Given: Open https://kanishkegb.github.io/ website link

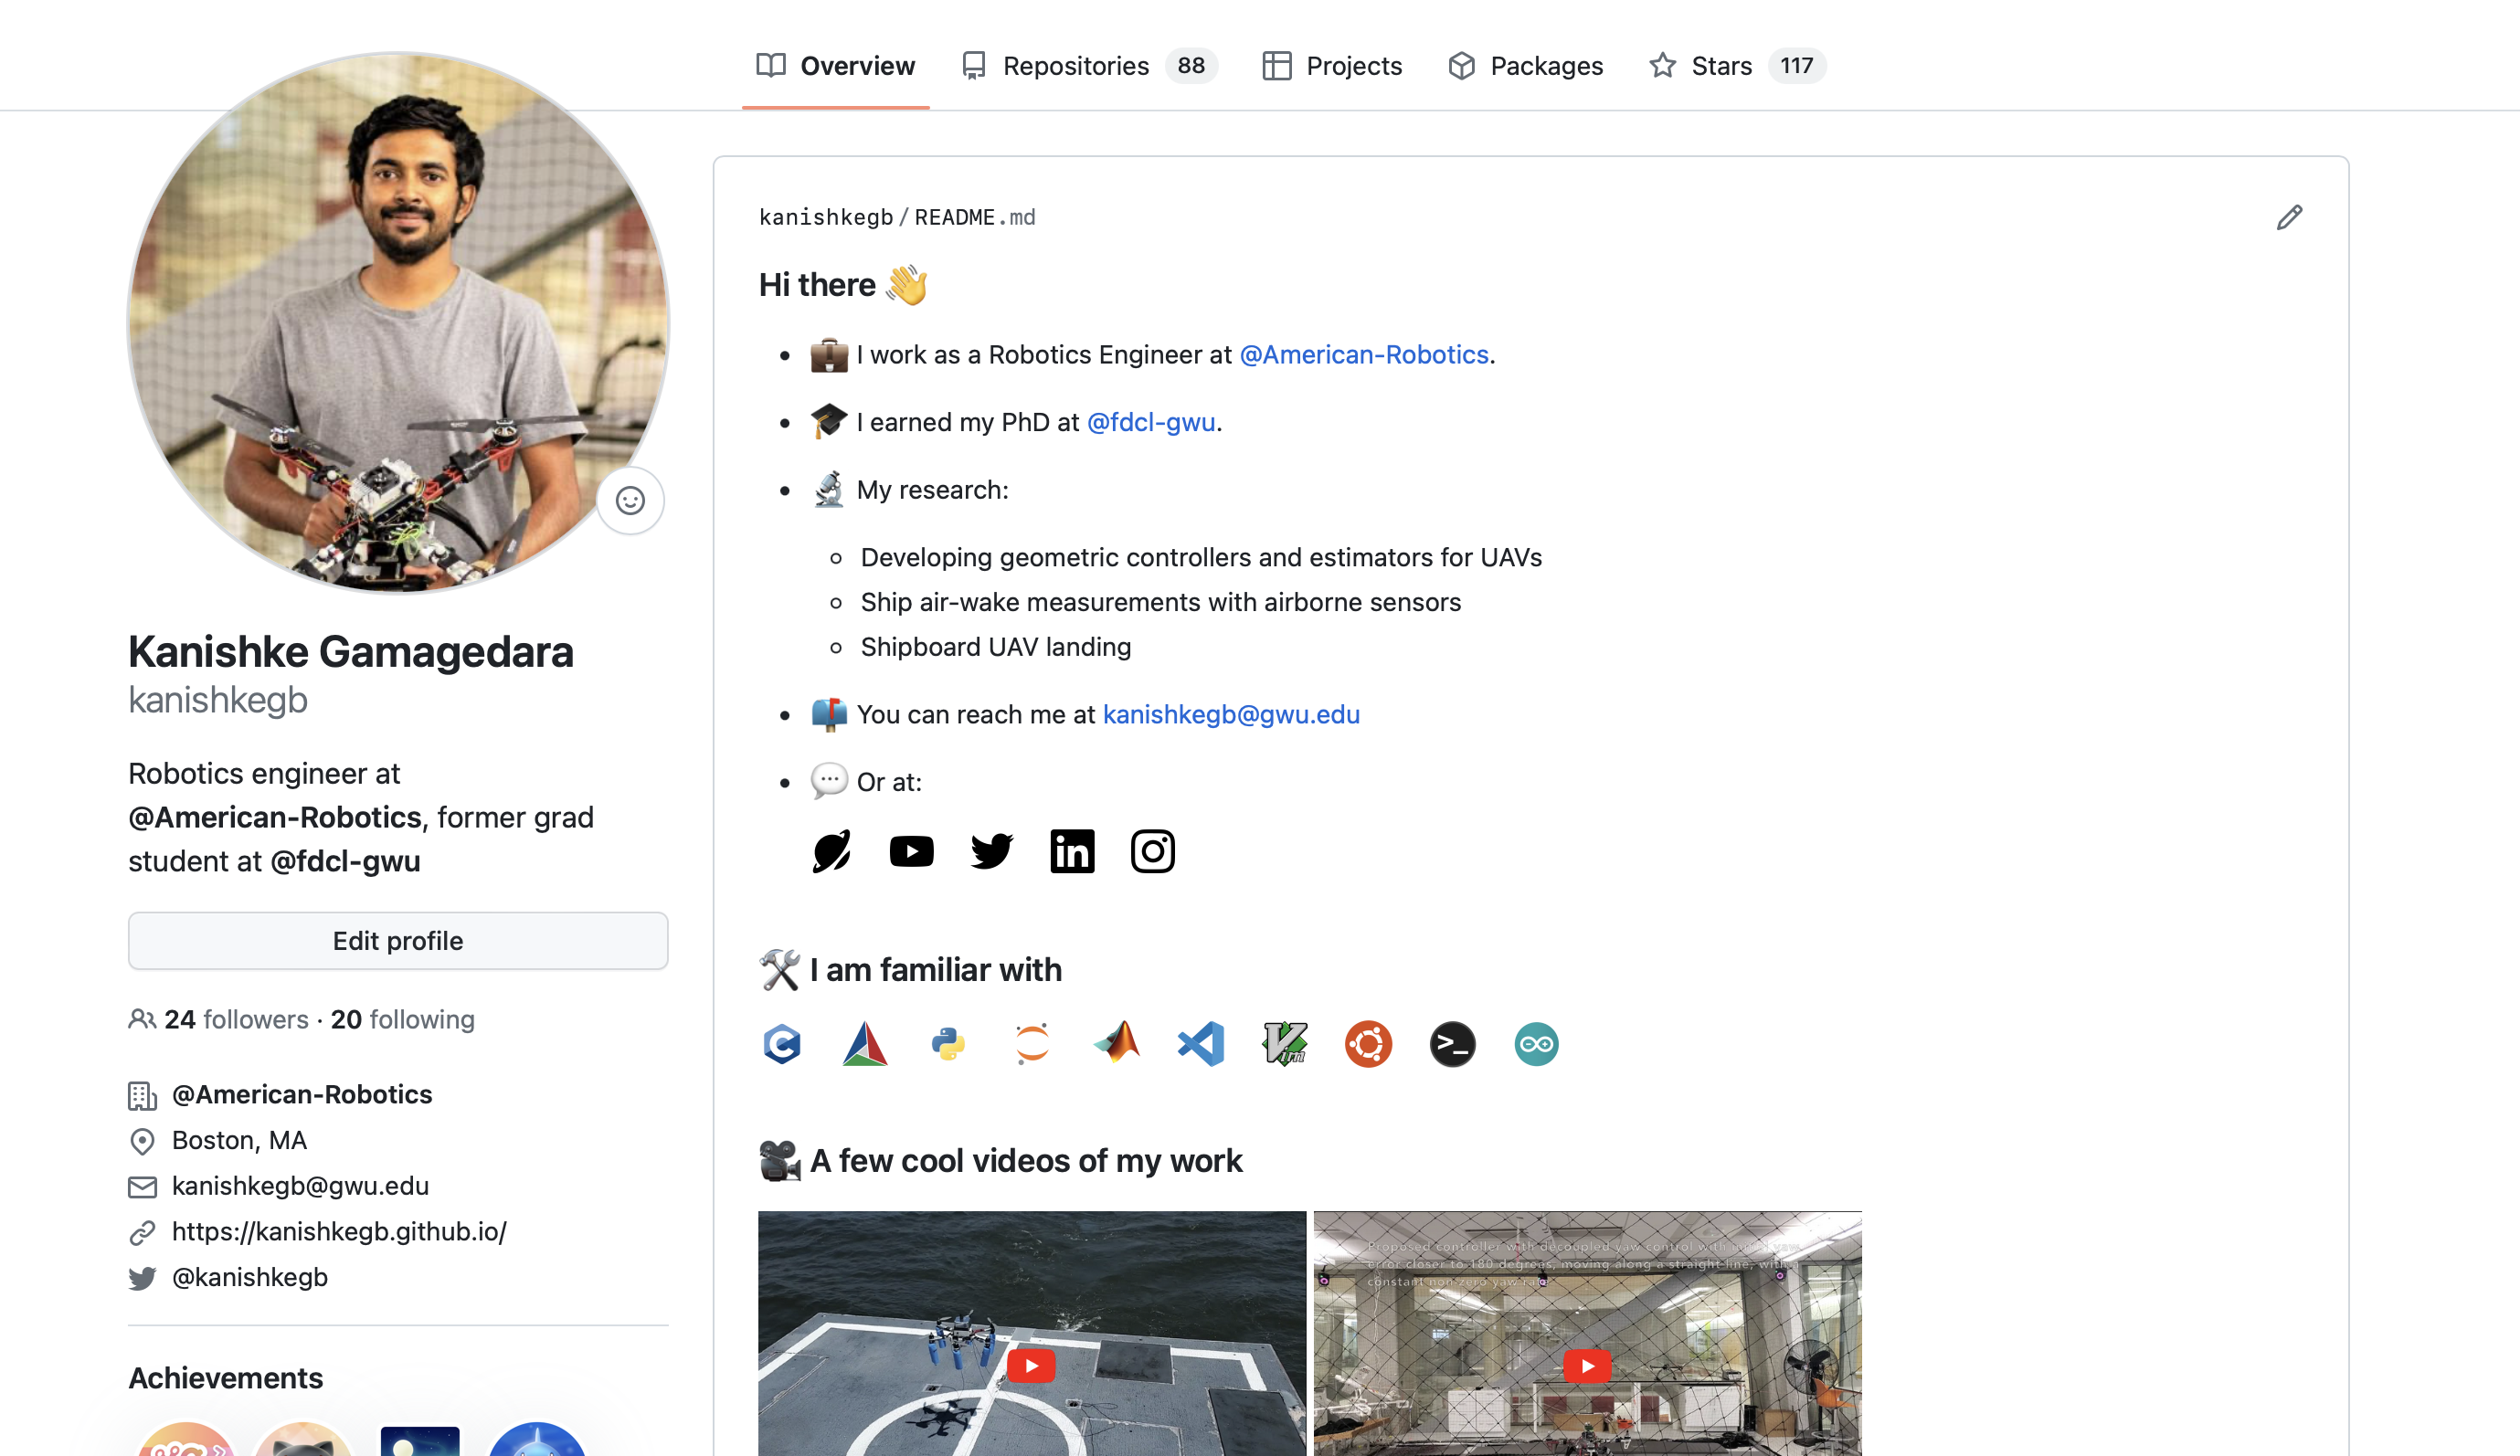Looking at the screenshot, I should point(339,1231).
